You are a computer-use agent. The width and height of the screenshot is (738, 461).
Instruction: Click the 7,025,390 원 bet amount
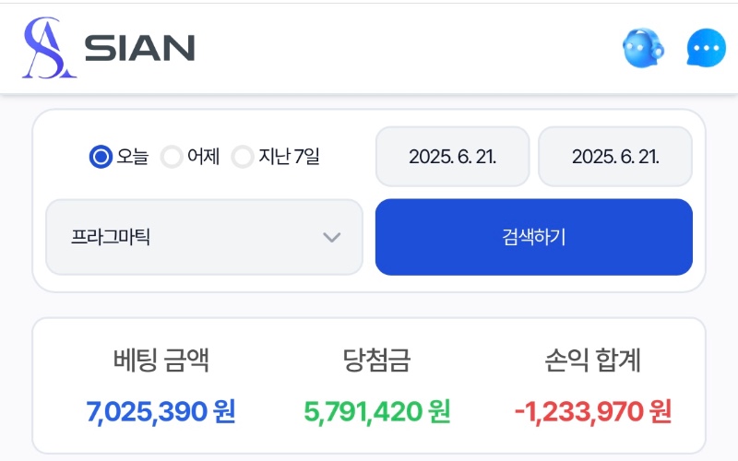tap(161, 412)
